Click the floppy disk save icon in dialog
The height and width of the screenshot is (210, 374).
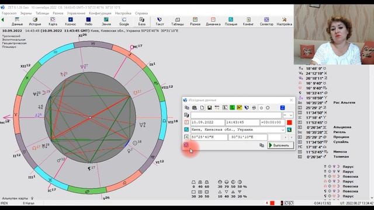tap(209, 107)
